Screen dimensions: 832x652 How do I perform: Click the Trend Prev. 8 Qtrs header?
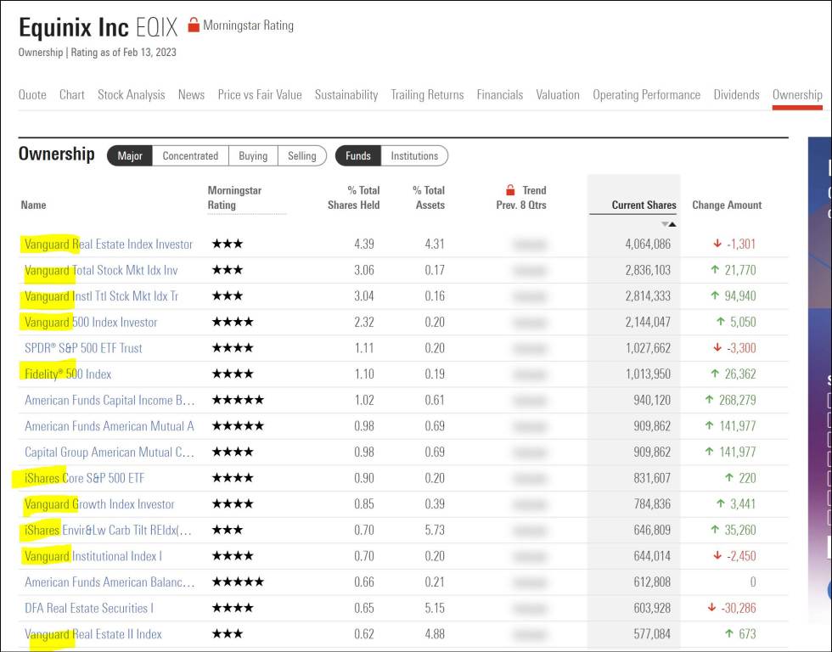(521, 198)
